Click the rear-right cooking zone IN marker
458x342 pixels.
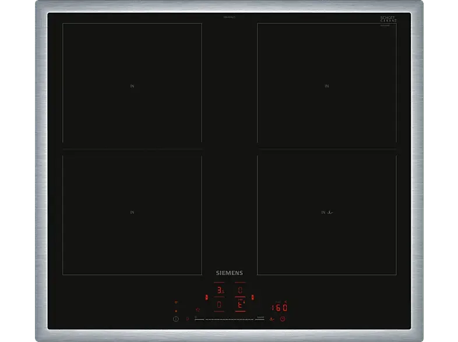point(326,86)
